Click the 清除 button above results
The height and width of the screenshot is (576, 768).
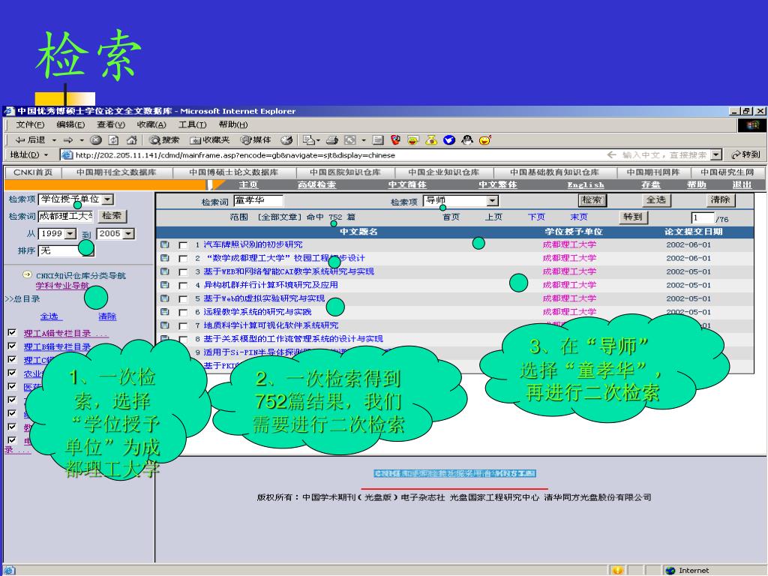pos(721,199)
